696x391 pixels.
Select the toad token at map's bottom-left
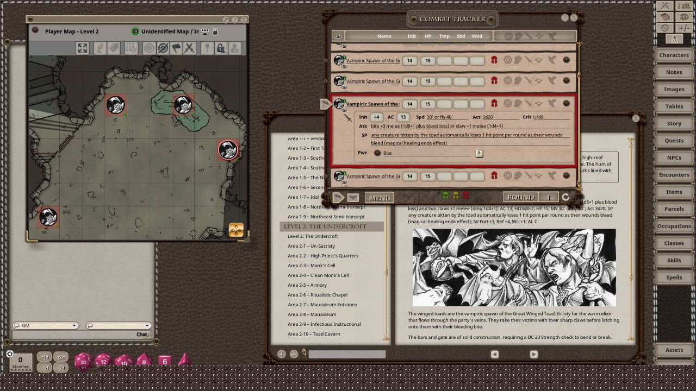48,217
